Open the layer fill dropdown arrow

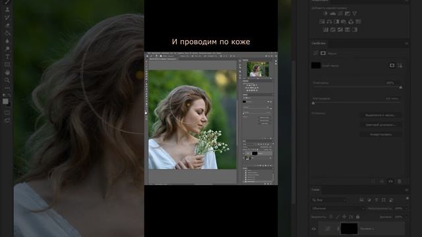406,217
